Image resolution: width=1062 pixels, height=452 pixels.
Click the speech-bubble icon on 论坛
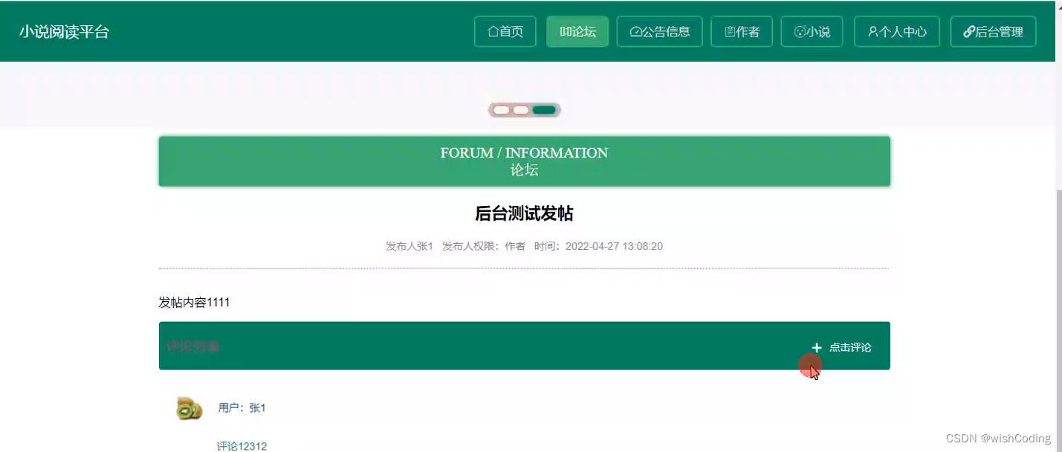coord(564,31)
